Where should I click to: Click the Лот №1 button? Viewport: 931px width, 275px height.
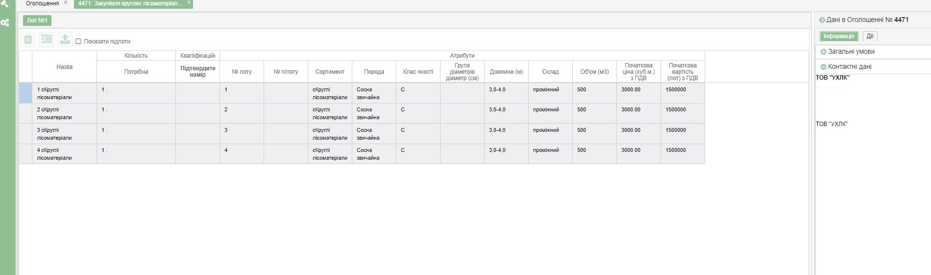pos(37,21)
